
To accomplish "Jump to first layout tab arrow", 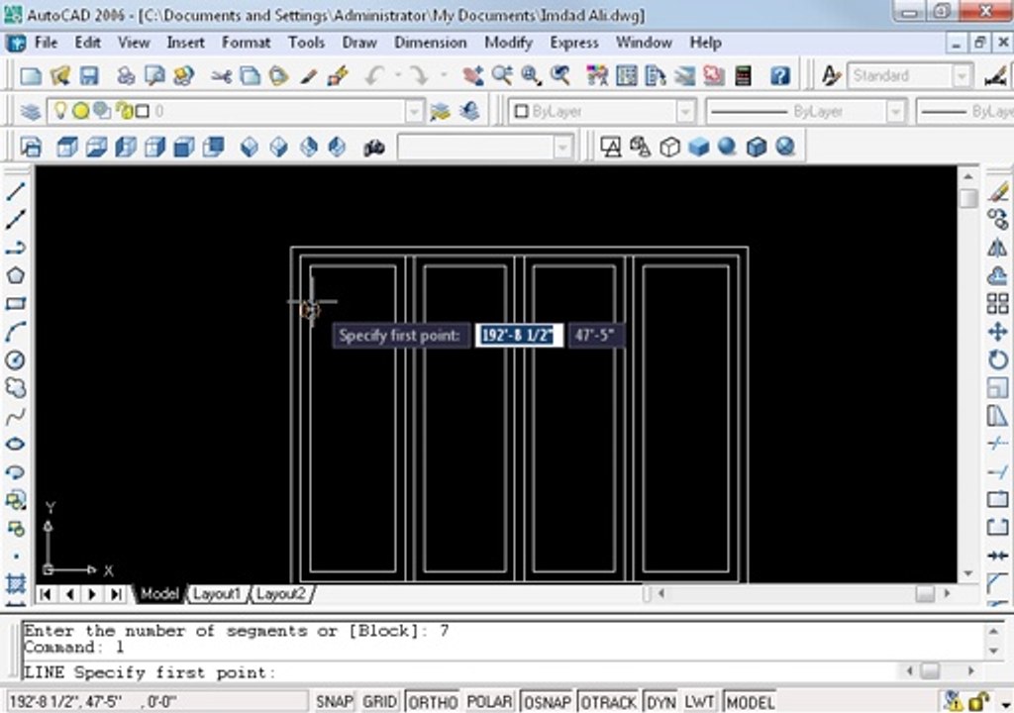I will pos(46,594).
